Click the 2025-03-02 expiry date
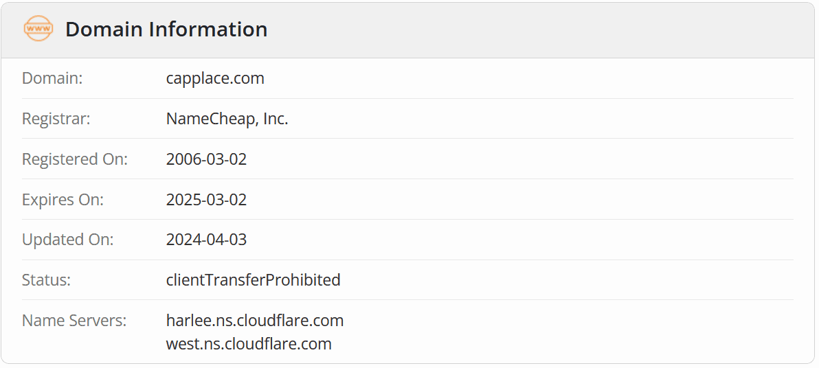This screenshot has width=819, height=368. point(206,200)
